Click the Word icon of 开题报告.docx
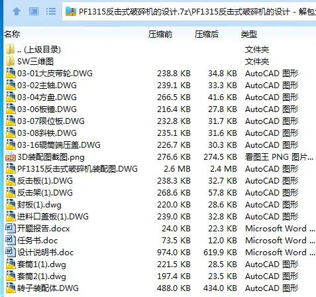 [11, 228]
